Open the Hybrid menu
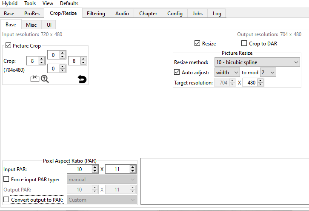 coord(10,3)
